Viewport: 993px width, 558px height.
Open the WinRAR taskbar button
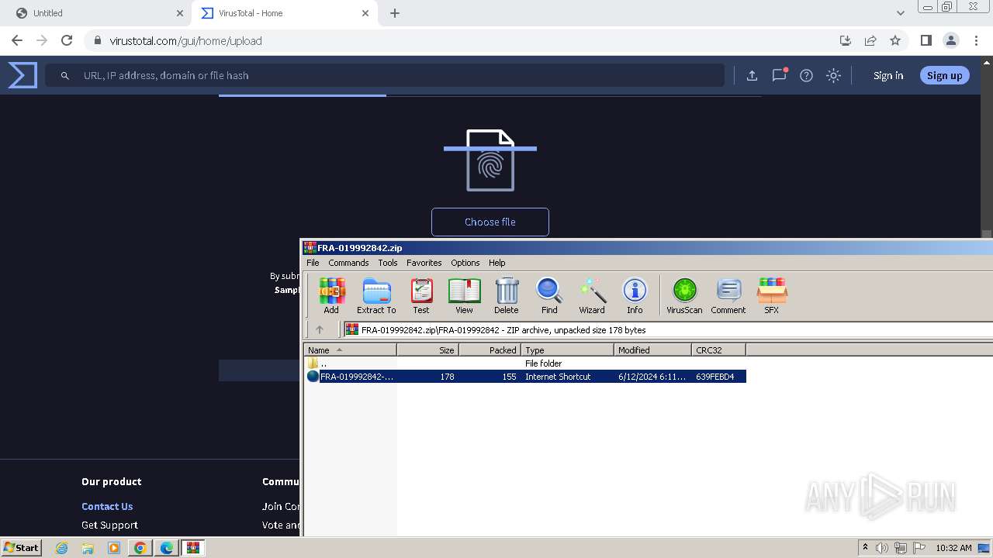click(x=192, y=548)
